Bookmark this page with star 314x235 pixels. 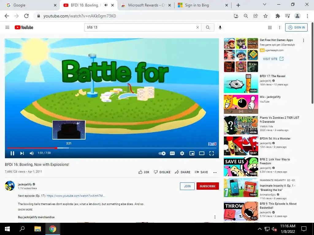pyautogui.click(x=266, y=16)
